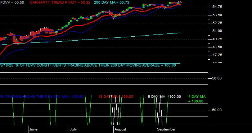Click the white 9 DAY MA = 100.00 label

click(164, 97)
